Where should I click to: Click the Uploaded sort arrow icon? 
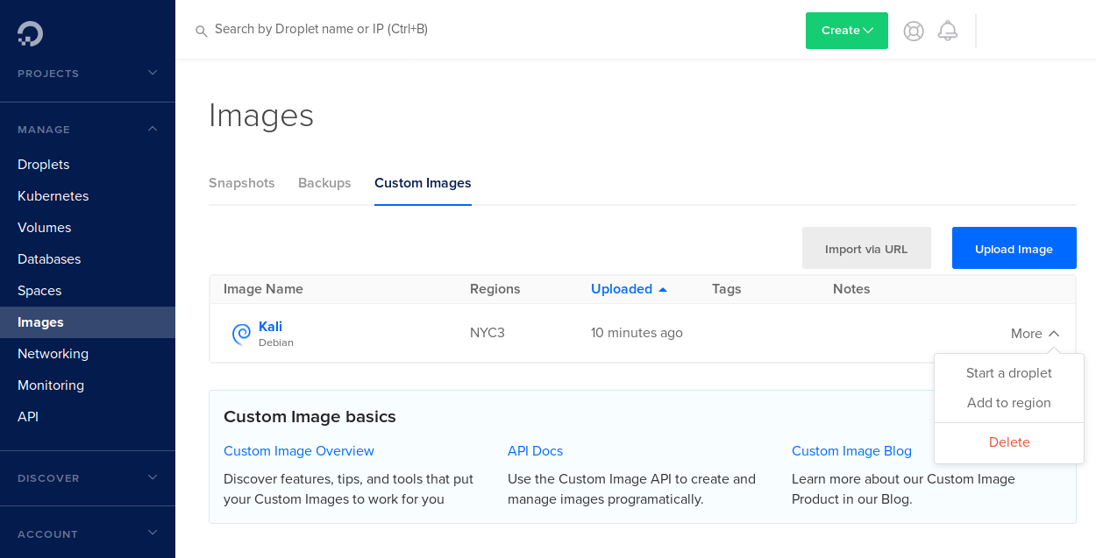663,290
